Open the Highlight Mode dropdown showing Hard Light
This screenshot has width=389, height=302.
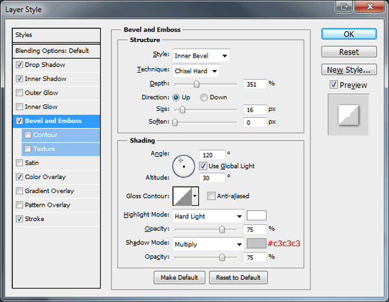(208, 216)
